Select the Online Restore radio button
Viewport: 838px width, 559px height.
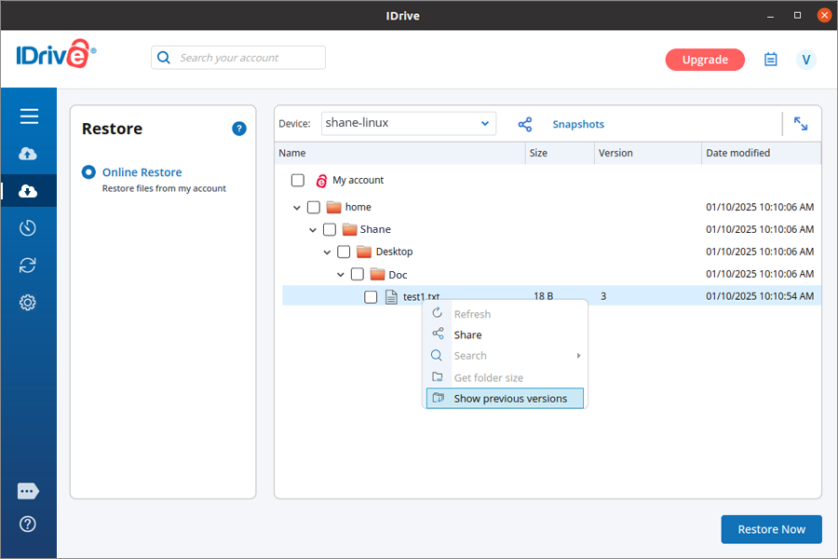89,172
